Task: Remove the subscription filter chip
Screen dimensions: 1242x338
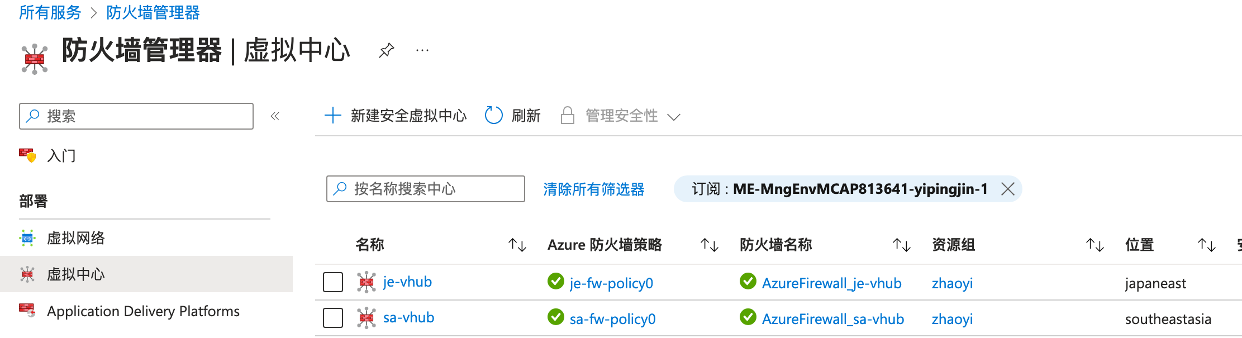Action: click(1008, 189)
